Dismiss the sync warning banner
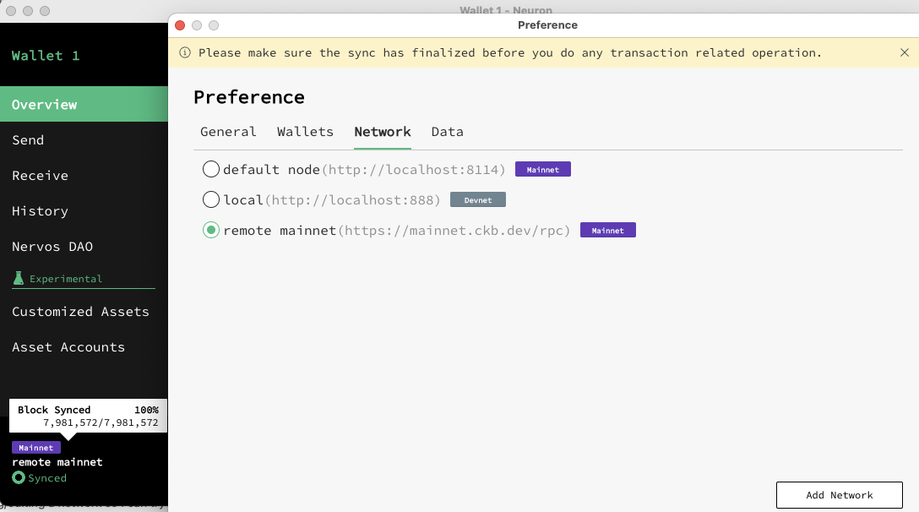The width and height of the screenshot is (919, 512). pyautogui.click(x=905, y=52)
